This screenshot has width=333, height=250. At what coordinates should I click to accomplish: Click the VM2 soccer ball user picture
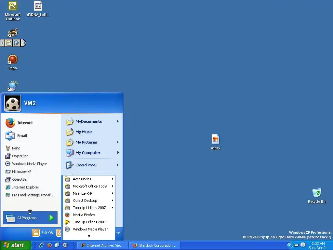(13, 103)
